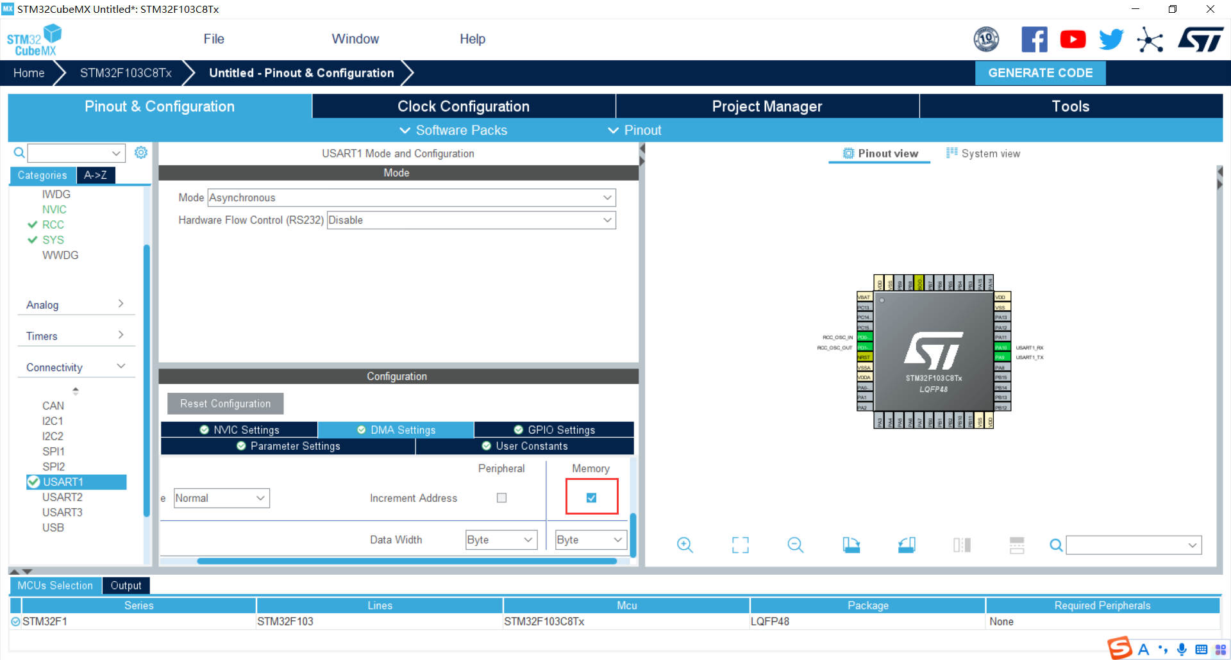Screen dimensions: 1231x660
Task: Click the STM32CubeMX logo
Action: 35,40
